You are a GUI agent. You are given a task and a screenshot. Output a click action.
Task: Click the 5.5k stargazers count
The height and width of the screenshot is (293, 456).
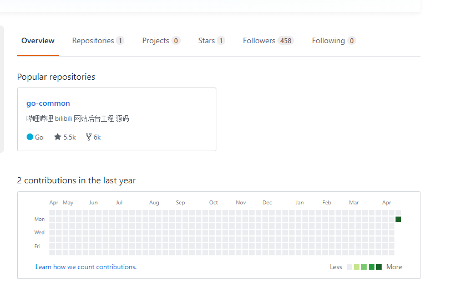pos(69,137)
